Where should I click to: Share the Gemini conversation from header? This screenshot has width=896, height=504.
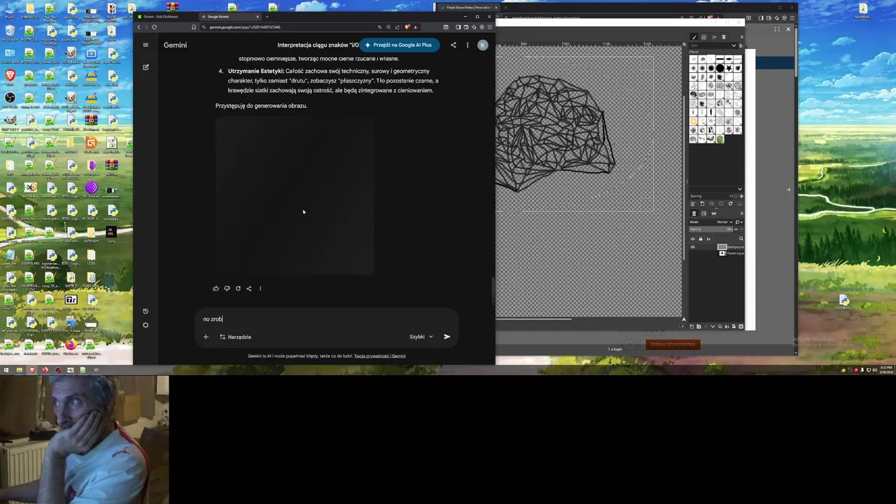[x=453, y=45]
